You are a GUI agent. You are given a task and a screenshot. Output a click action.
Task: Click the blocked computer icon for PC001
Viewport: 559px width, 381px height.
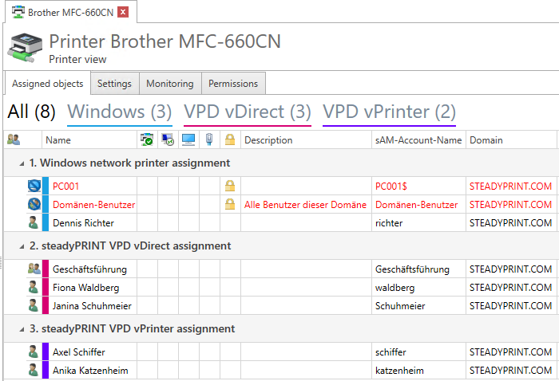click(34, 186)
